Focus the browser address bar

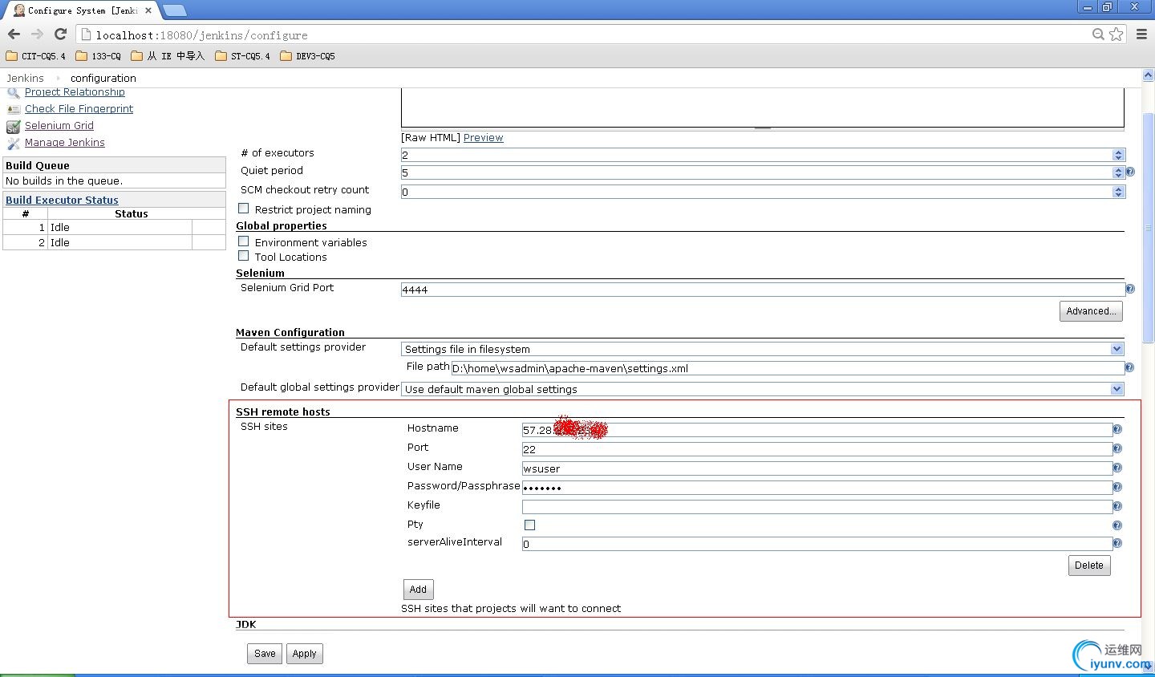590,34
